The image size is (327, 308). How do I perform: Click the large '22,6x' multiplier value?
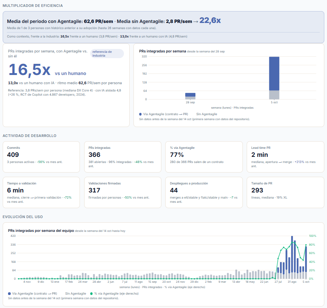[x=210, y=20]
